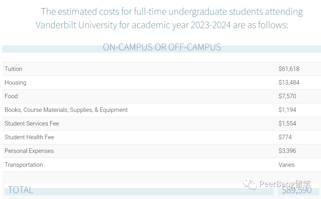Select the Housing row label
Image resolution: width=321 pixels, height=199 pixels.
pos(15,83)
